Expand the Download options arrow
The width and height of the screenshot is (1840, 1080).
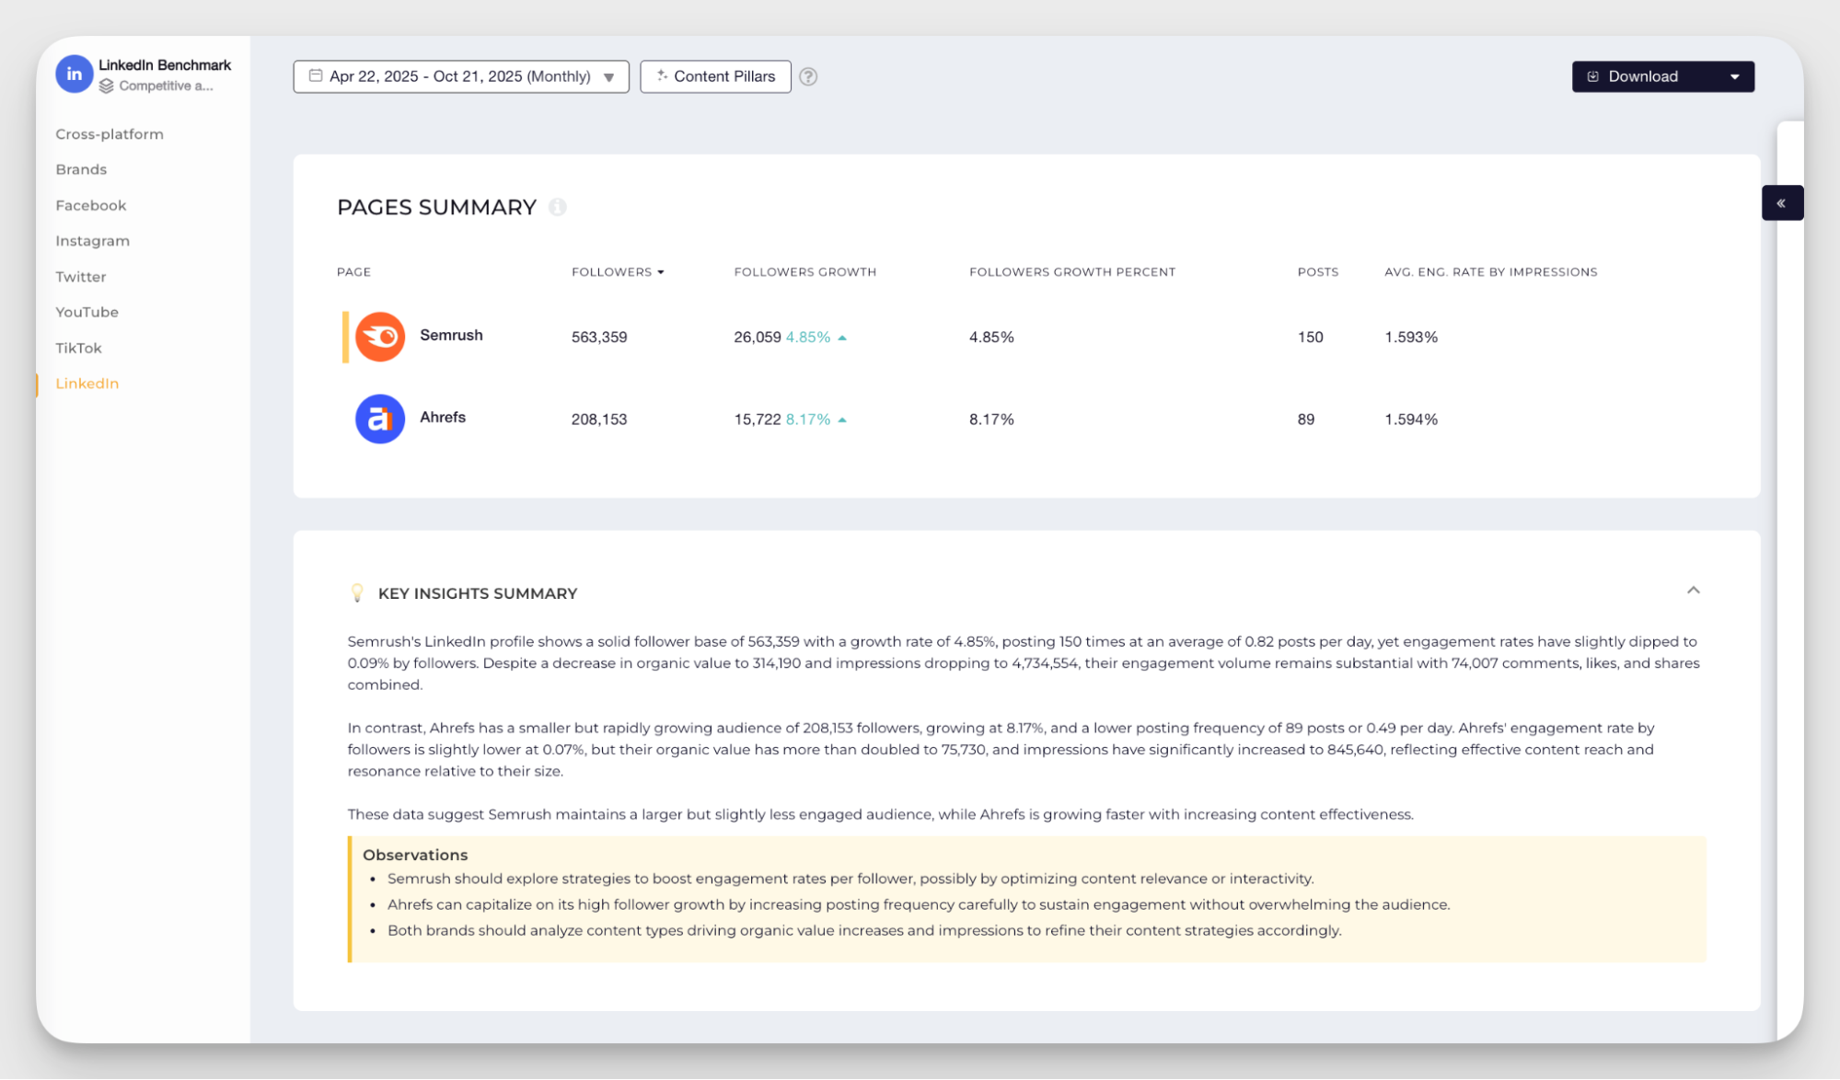(1735, 76)
